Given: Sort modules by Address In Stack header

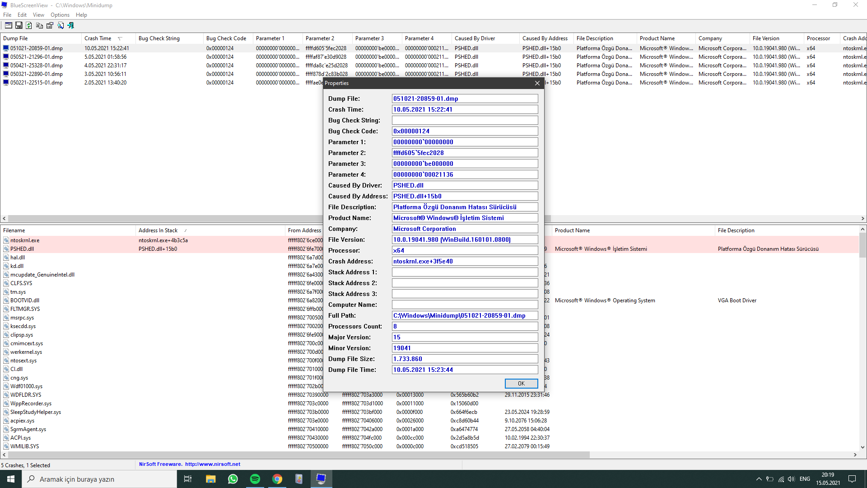Looking at the screenshot, I should click(158, 230).
